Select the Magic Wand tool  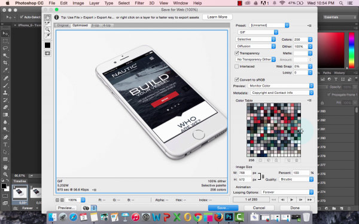coord(5,56)
